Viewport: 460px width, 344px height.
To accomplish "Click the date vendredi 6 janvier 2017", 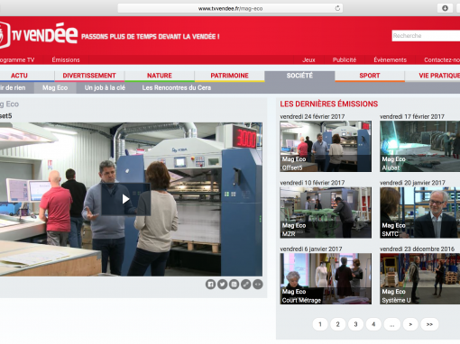I will [x=311, y=249].
